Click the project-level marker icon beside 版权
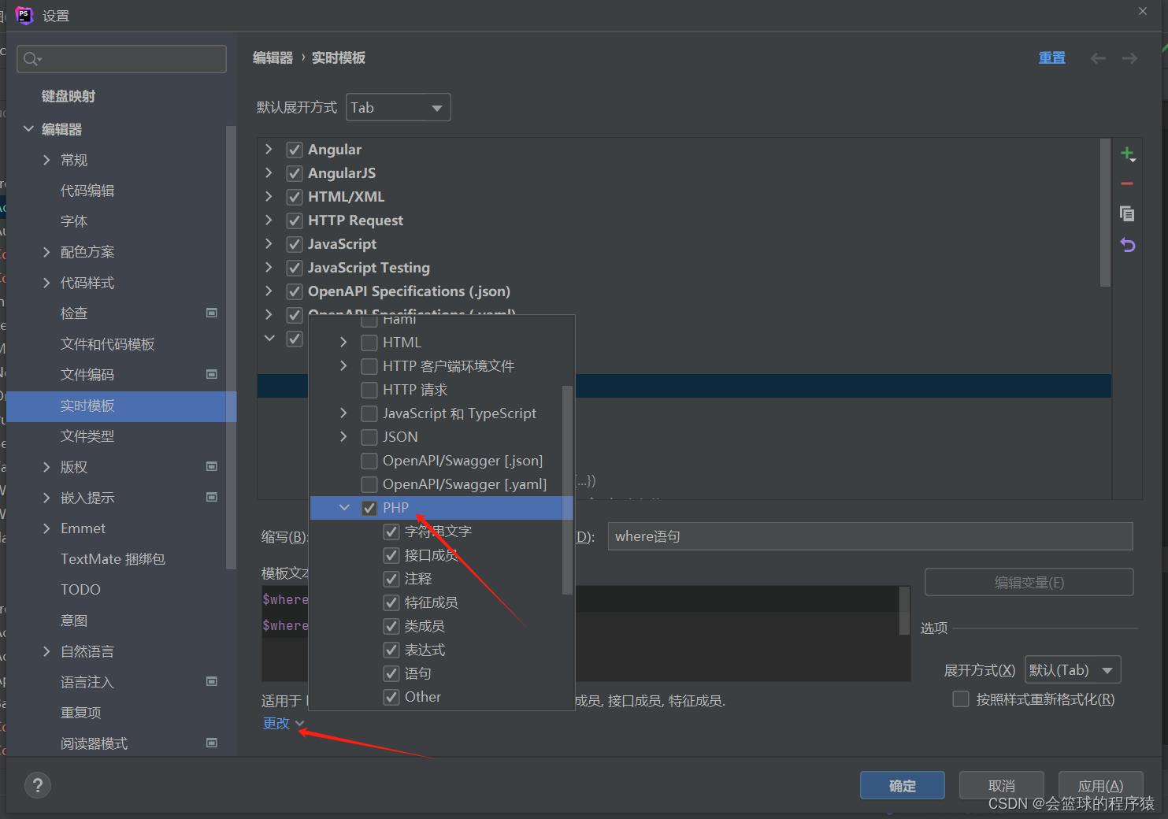This screenshot has width=1168, height=819. point(212,466)
